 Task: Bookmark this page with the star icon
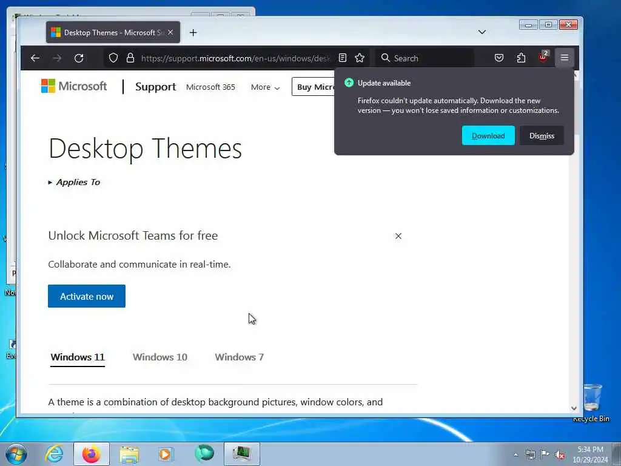tap(360, 58)
